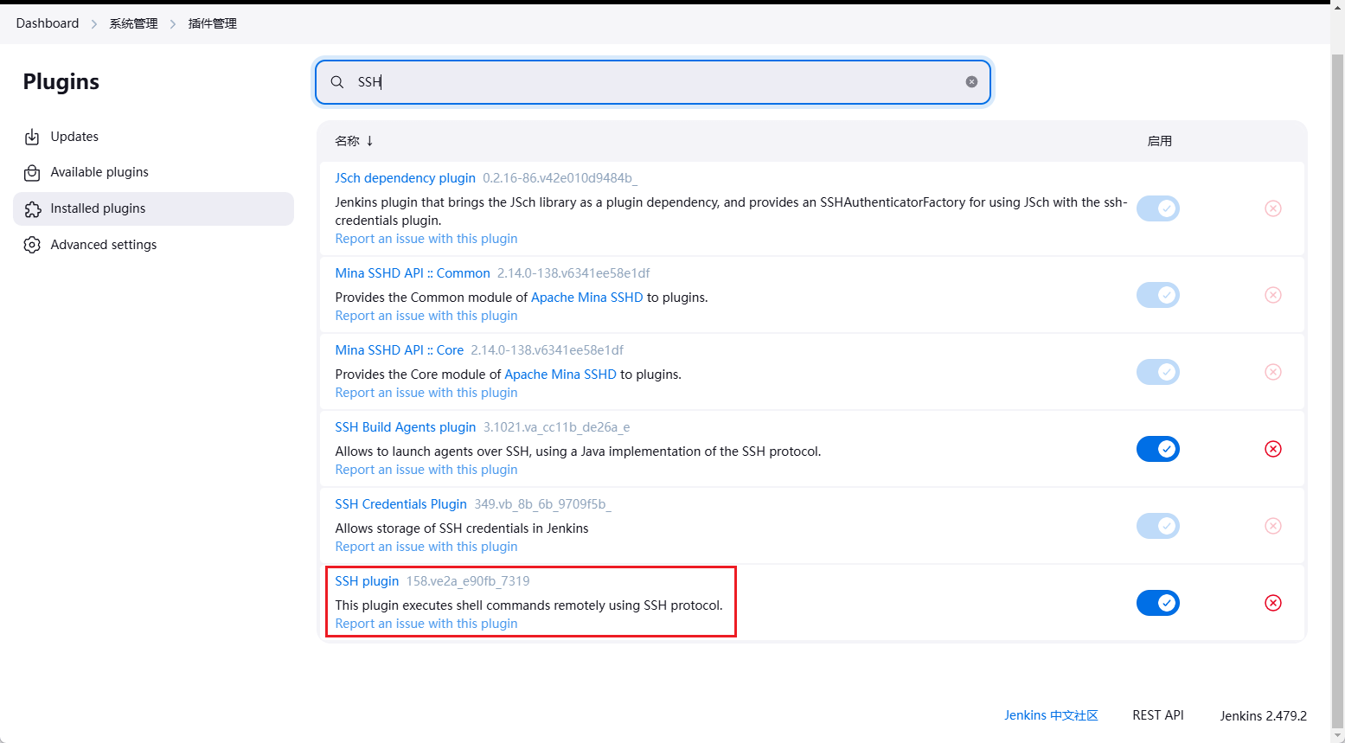1345x743 pixels.
Task: Click the Installed plugins puzzle piece icon
Action: point(33,209)
